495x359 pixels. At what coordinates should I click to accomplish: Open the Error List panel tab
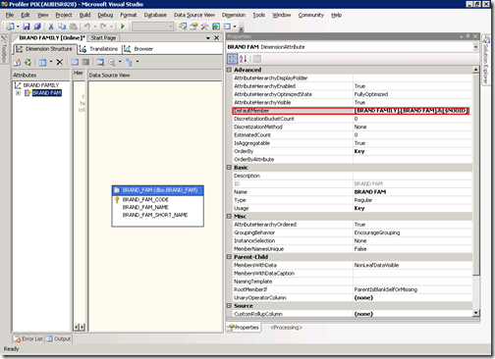28,339
